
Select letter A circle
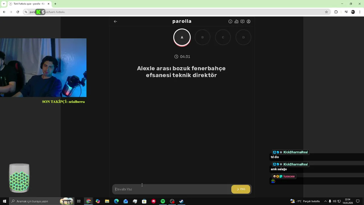[x=182, y=37]
